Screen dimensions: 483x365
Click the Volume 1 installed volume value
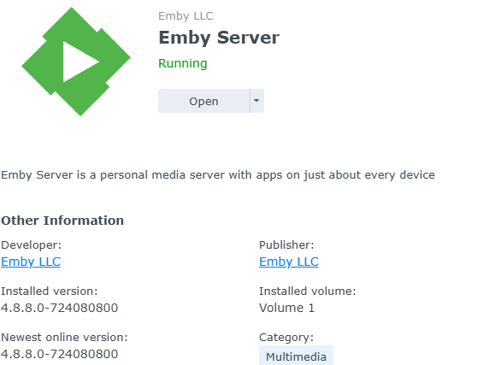286,308
